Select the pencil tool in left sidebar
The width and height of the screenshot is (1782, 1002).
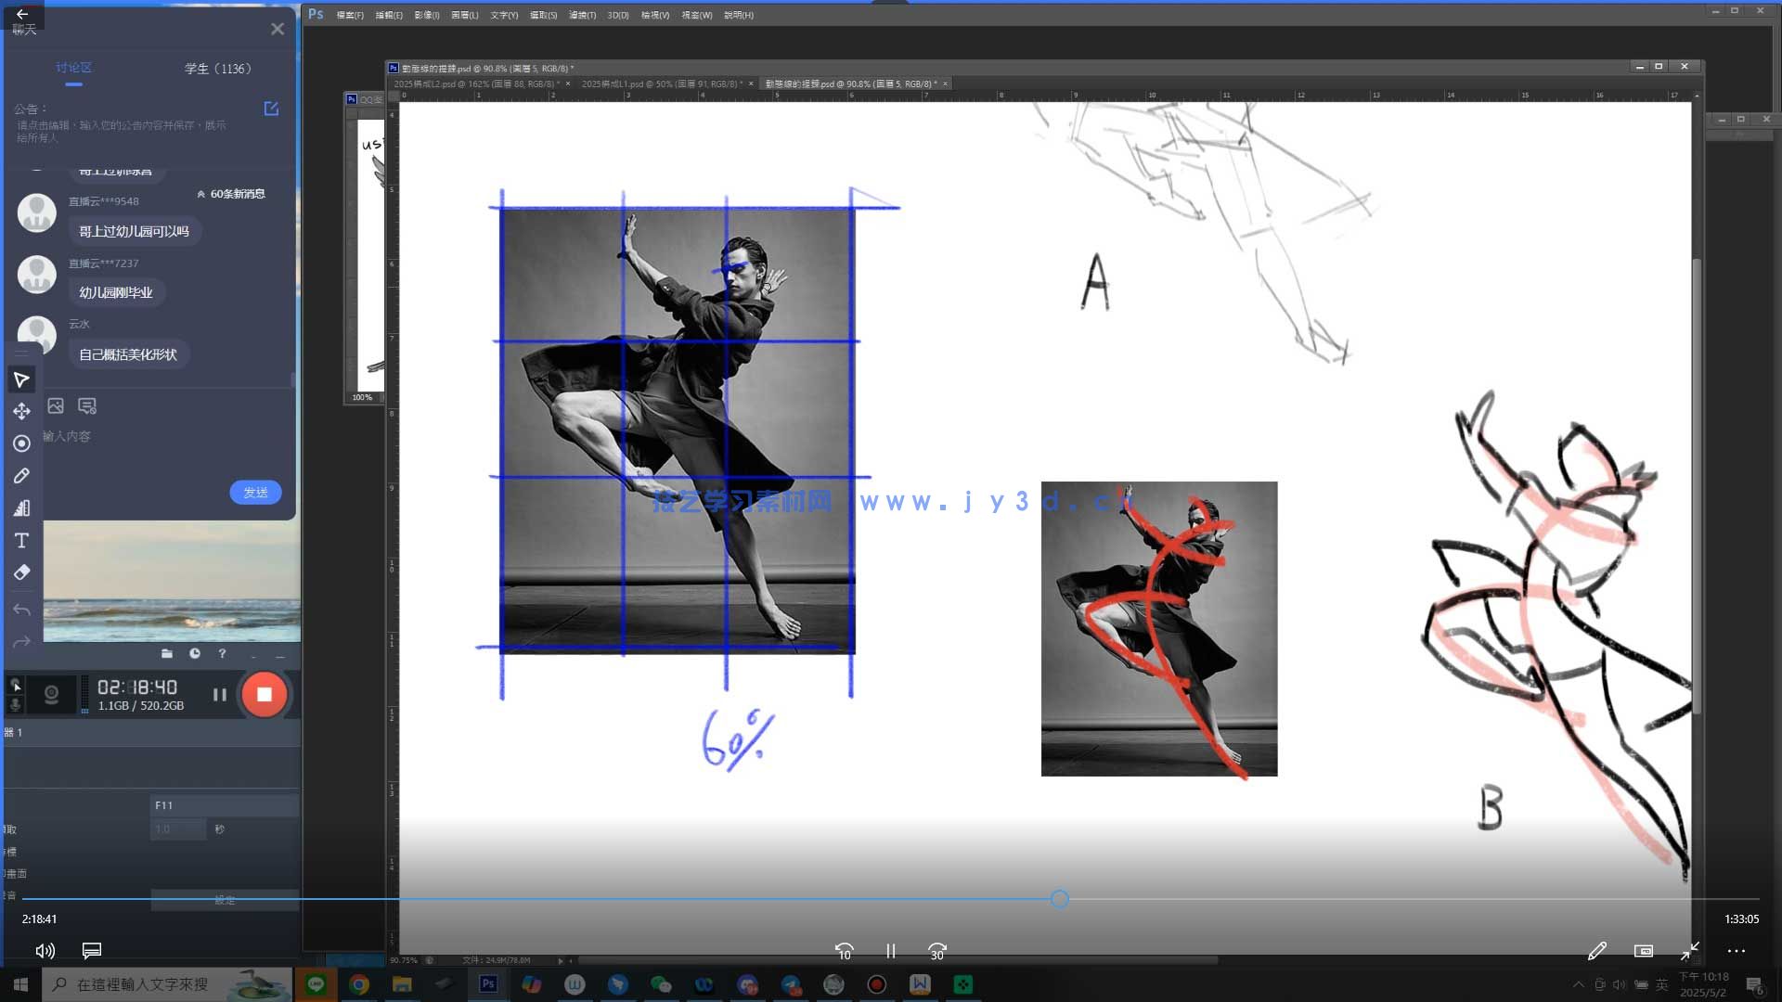pos(21,476)
